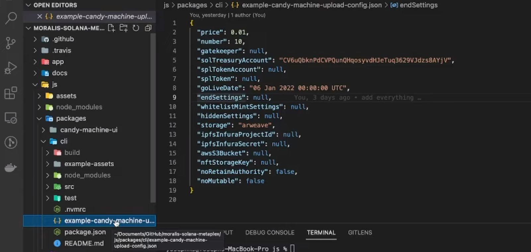The width and height of the screenshot is (531, 252).
Task: Click the cli breadcrumb segment
Action: click(219, 5)
